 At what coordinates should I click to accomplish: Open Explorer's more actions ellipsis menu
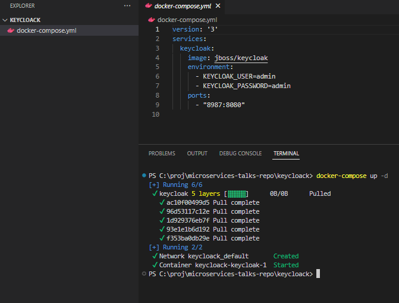[x=127, y=5]
